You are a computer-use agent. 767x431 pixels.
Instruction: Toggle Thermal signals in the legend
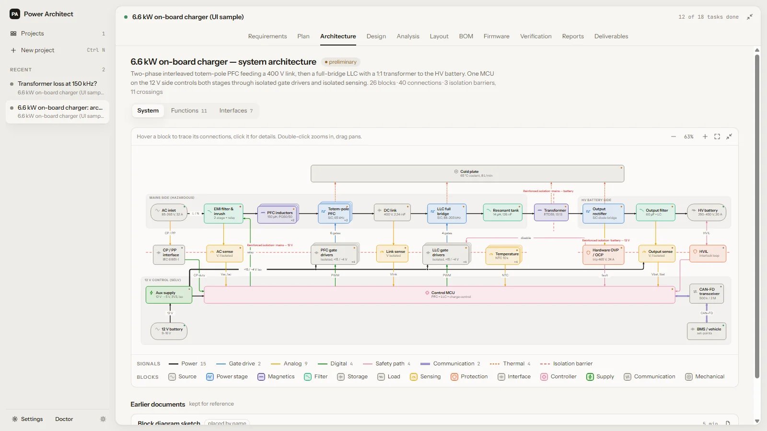tap(511, 363)
